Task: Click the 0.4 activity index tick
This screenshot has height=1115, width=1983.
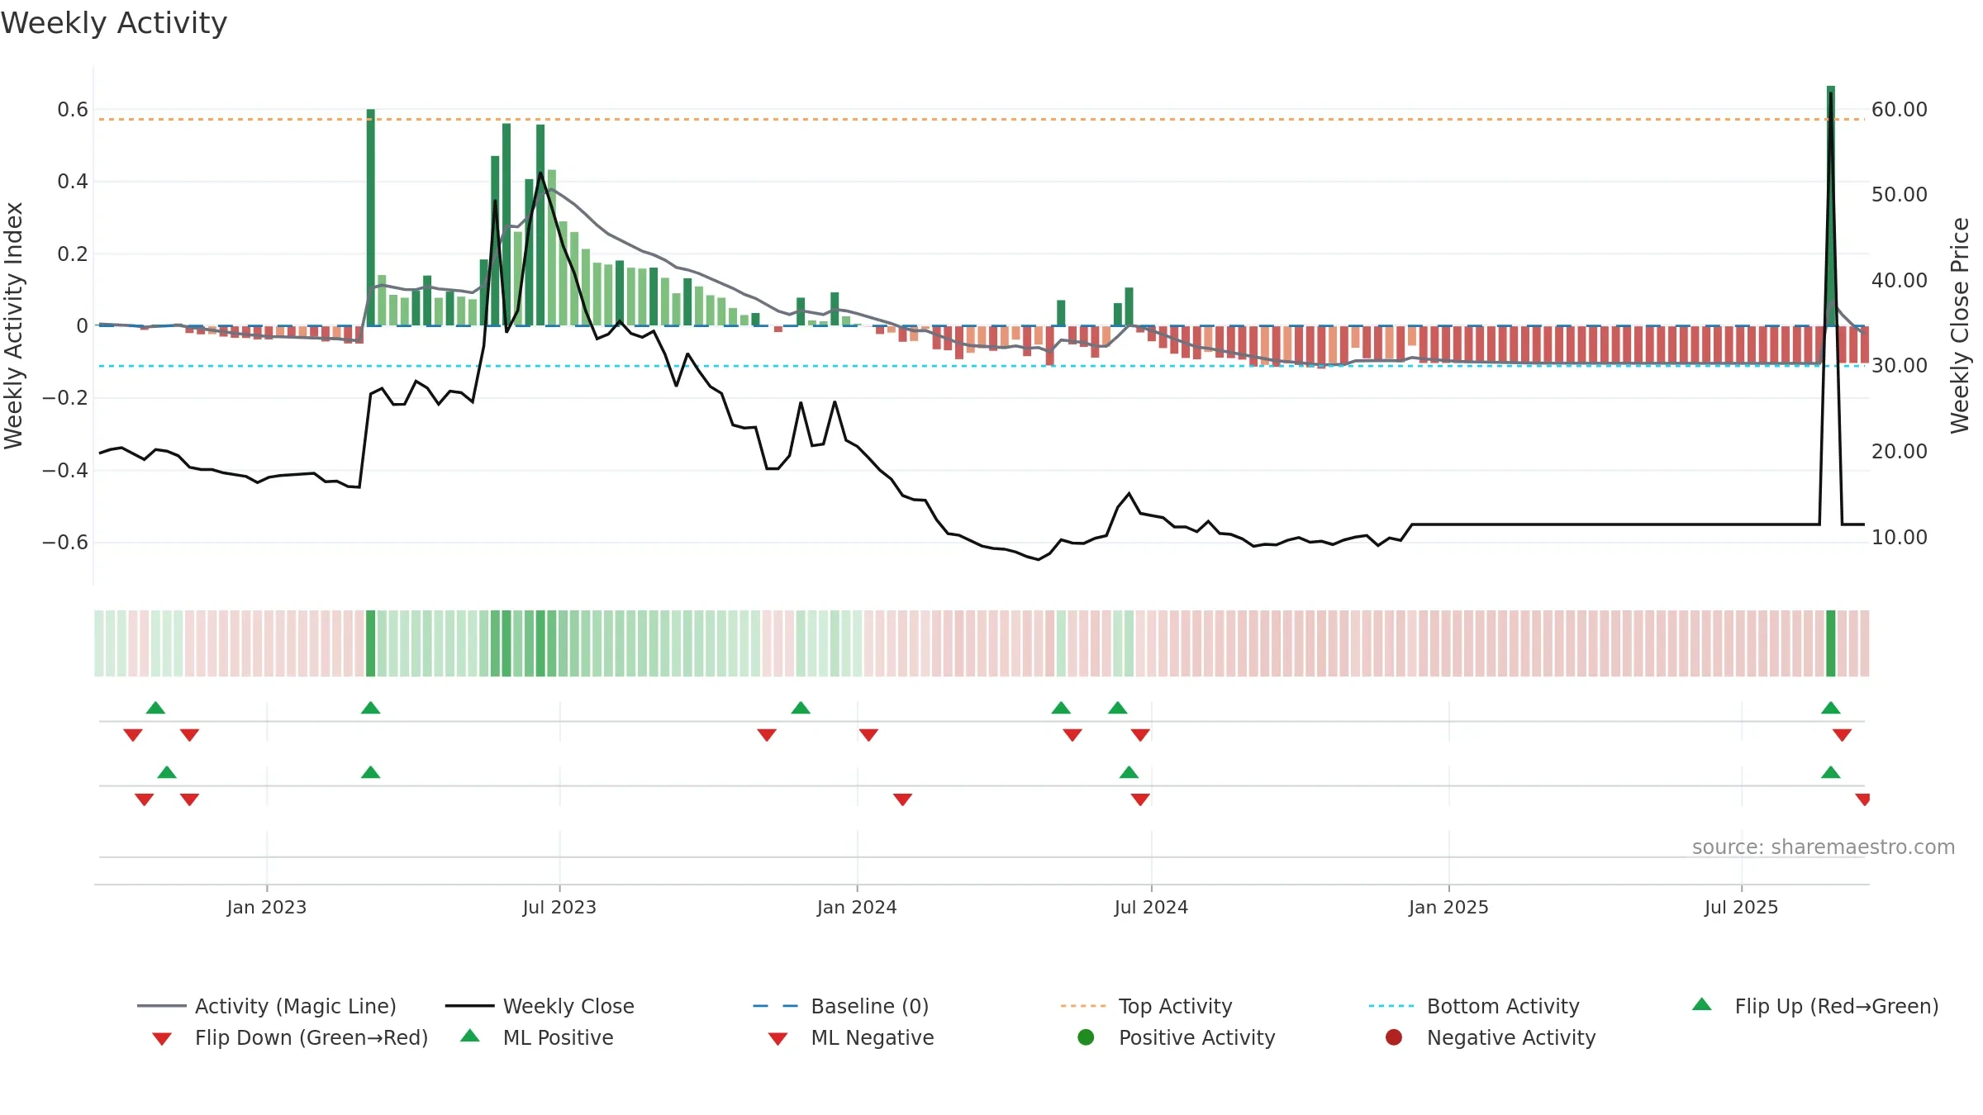Action: pyautogui.click(x=73, y=181)
